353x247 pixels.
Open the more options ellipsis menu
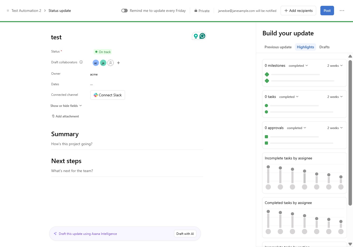pyautogui.click(x=342, y=11)
